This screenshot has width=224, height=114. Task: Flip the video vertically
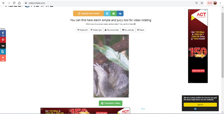128,30
